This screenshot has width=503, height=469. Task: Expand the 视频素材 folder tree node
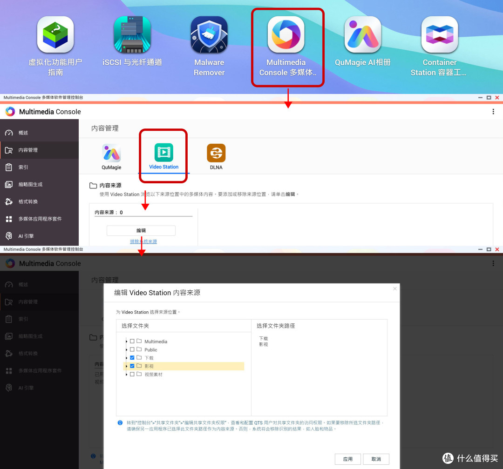[x=126, y=375]
